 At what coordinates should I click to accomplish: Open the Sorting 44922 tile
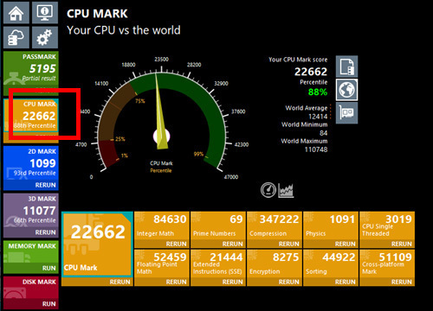click(331, 263)
